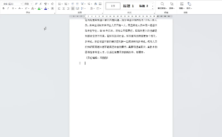Insert numbered list
Image resolution: width=222 pixels, height=137 pixels.
point(66,4)
